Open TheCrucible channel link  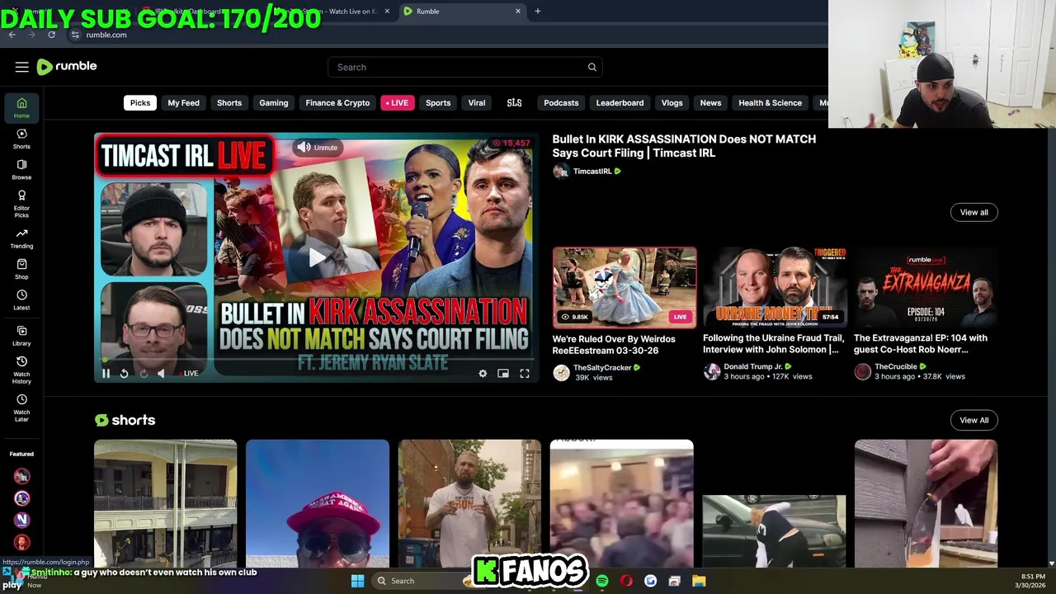(896, 366)
